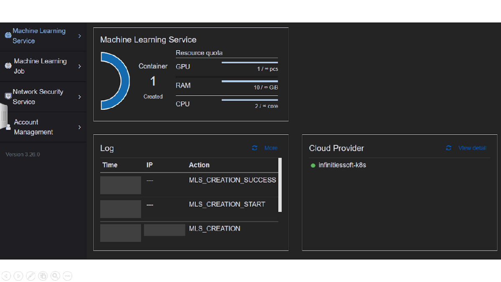The width and height of the screenshot is (501, 282).
Task: Advance to next slide with right arrow
Action: (x=18, y=276)
